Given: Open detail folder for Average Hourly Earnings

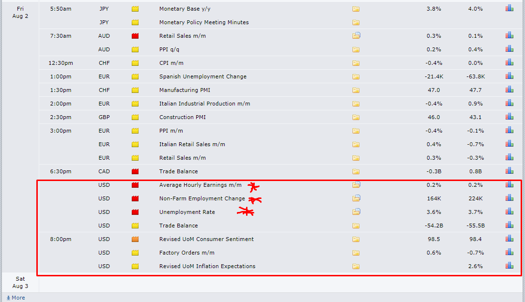Looking at the screenshot, I should [x=356, y=184].
